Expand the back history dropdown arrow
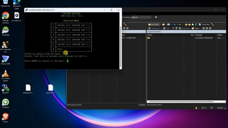The image size is (228, 128). 177,25
